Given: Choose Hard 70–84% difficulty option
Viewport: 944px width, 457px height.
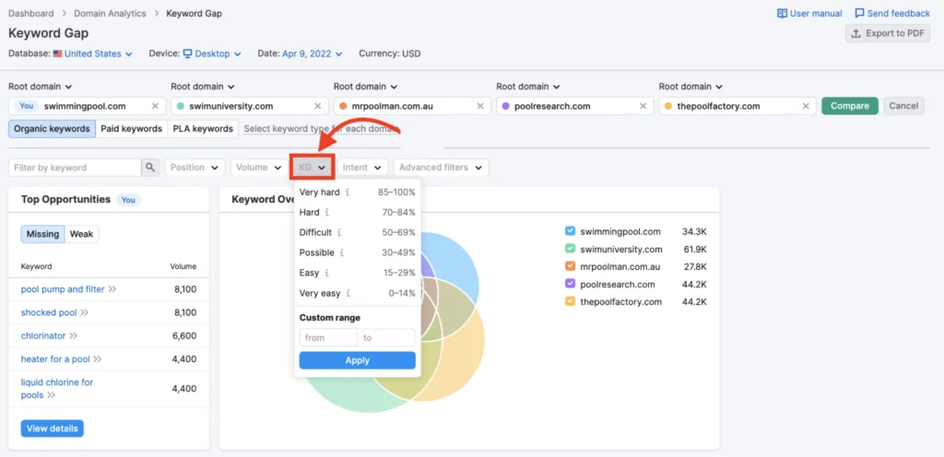Looking at the screenshot, I should 358,212.
